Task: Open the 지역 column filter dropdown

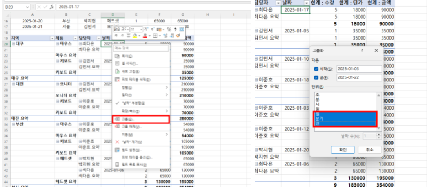Action: 52,38
